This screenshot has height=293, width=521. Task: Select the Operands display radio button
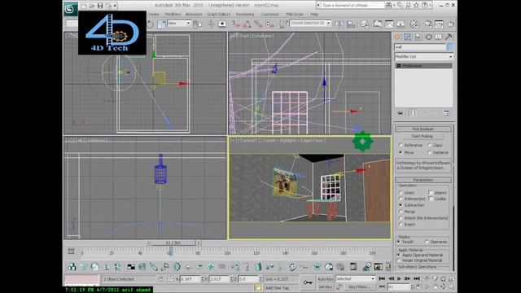coord(427,242)
